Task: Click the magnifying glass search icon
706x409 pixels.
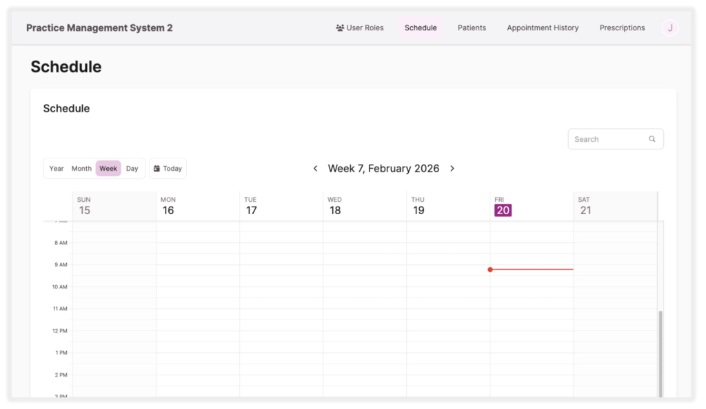Action: (x=652, y=138)
